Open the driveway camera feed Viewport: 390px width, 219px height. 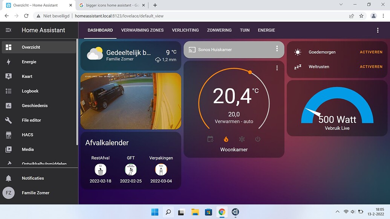131,101
